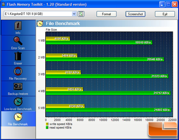Select the File Recovery lifebuoy icon
Image resolution: width=179 pixels, height=140 pixels.
click(x=18, y=71)
